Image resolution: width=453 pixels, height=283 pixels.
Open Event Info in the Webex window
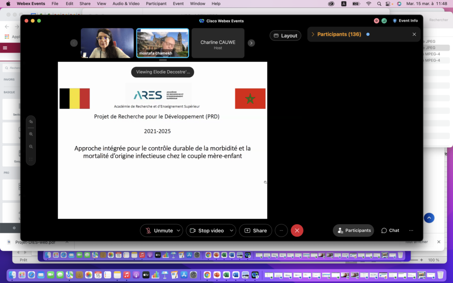click(x=405, y=21)
